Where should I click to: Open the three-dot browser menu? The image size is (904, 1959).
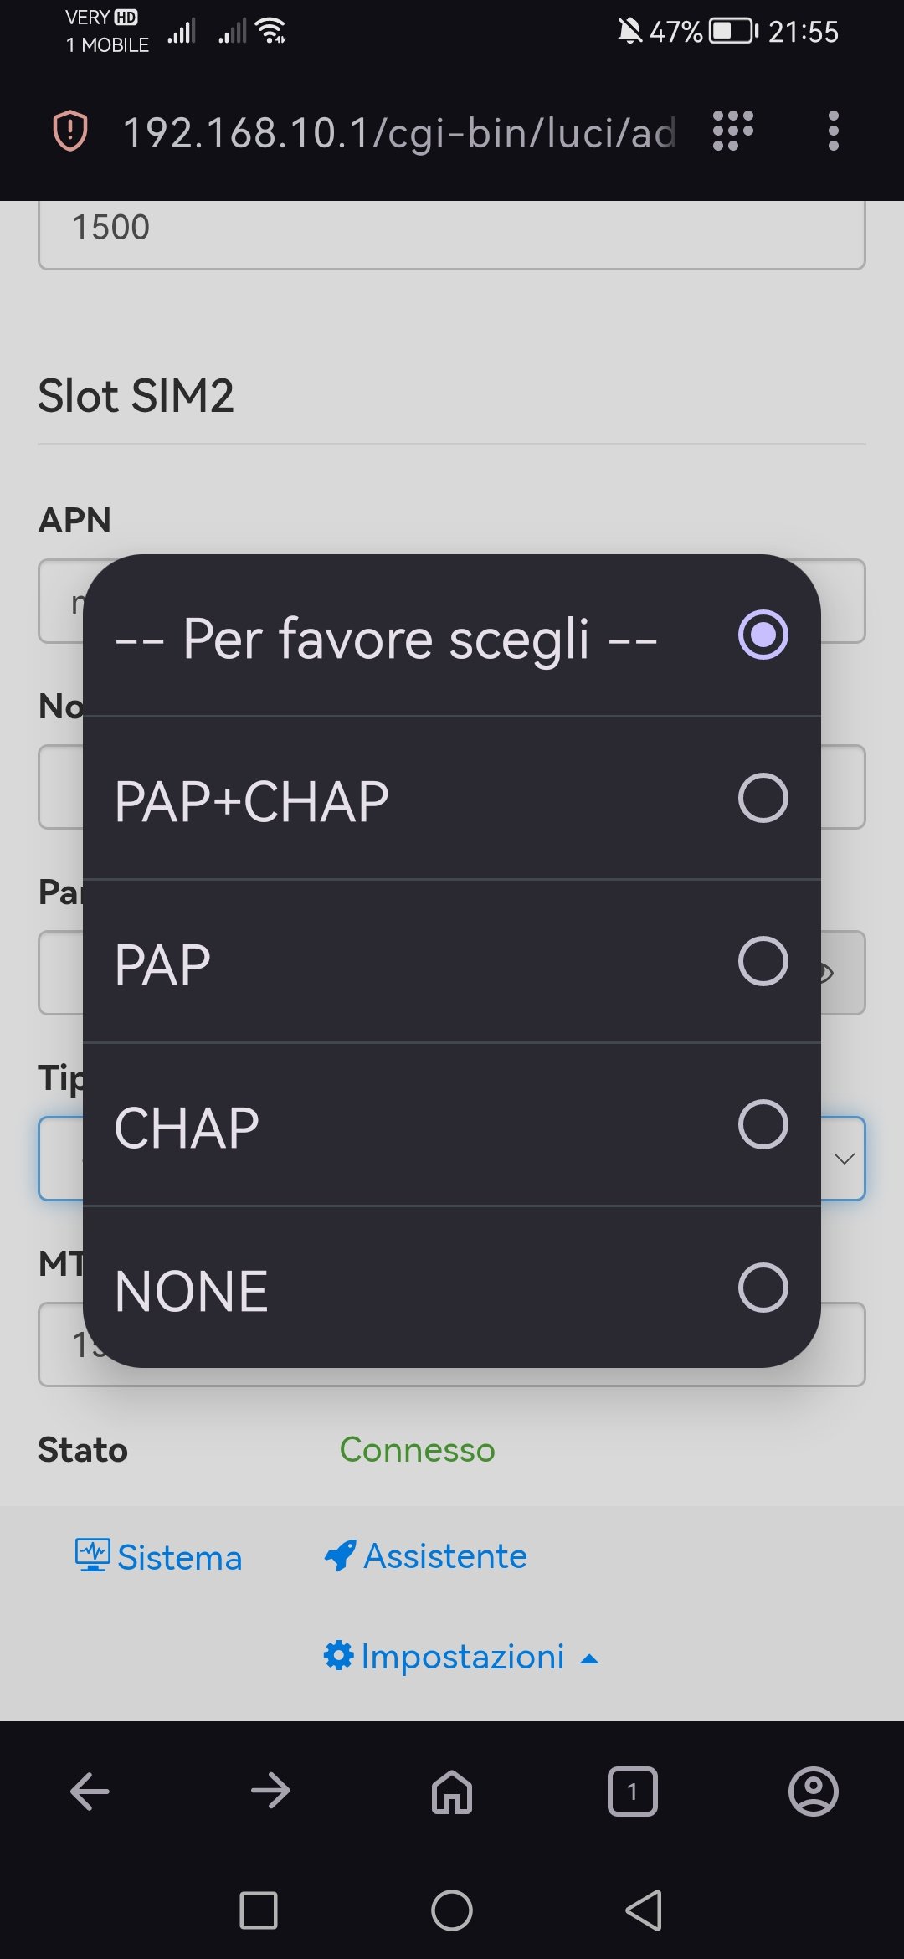tap(833, 131)
